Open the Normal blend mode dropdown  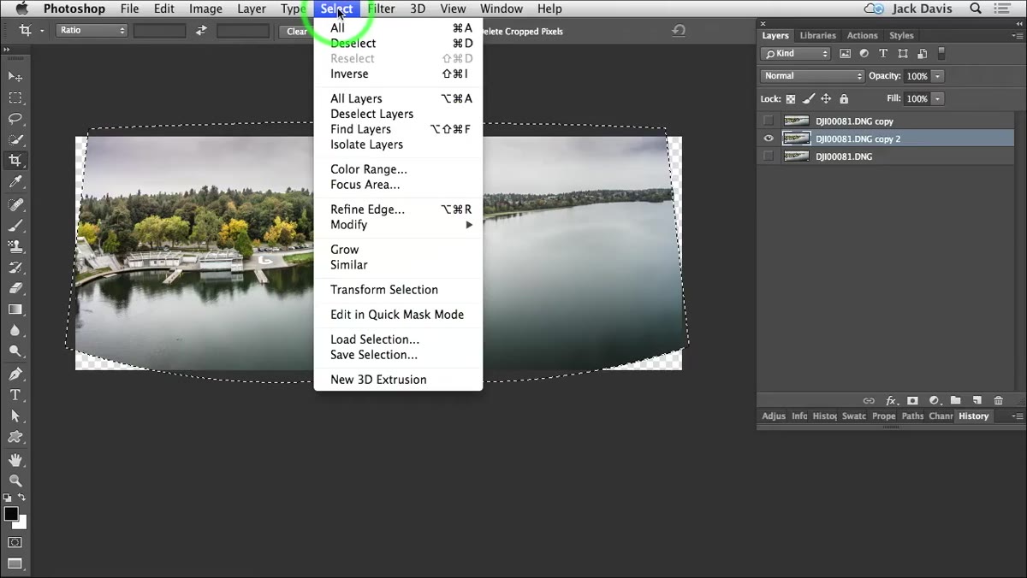point(812,75)
